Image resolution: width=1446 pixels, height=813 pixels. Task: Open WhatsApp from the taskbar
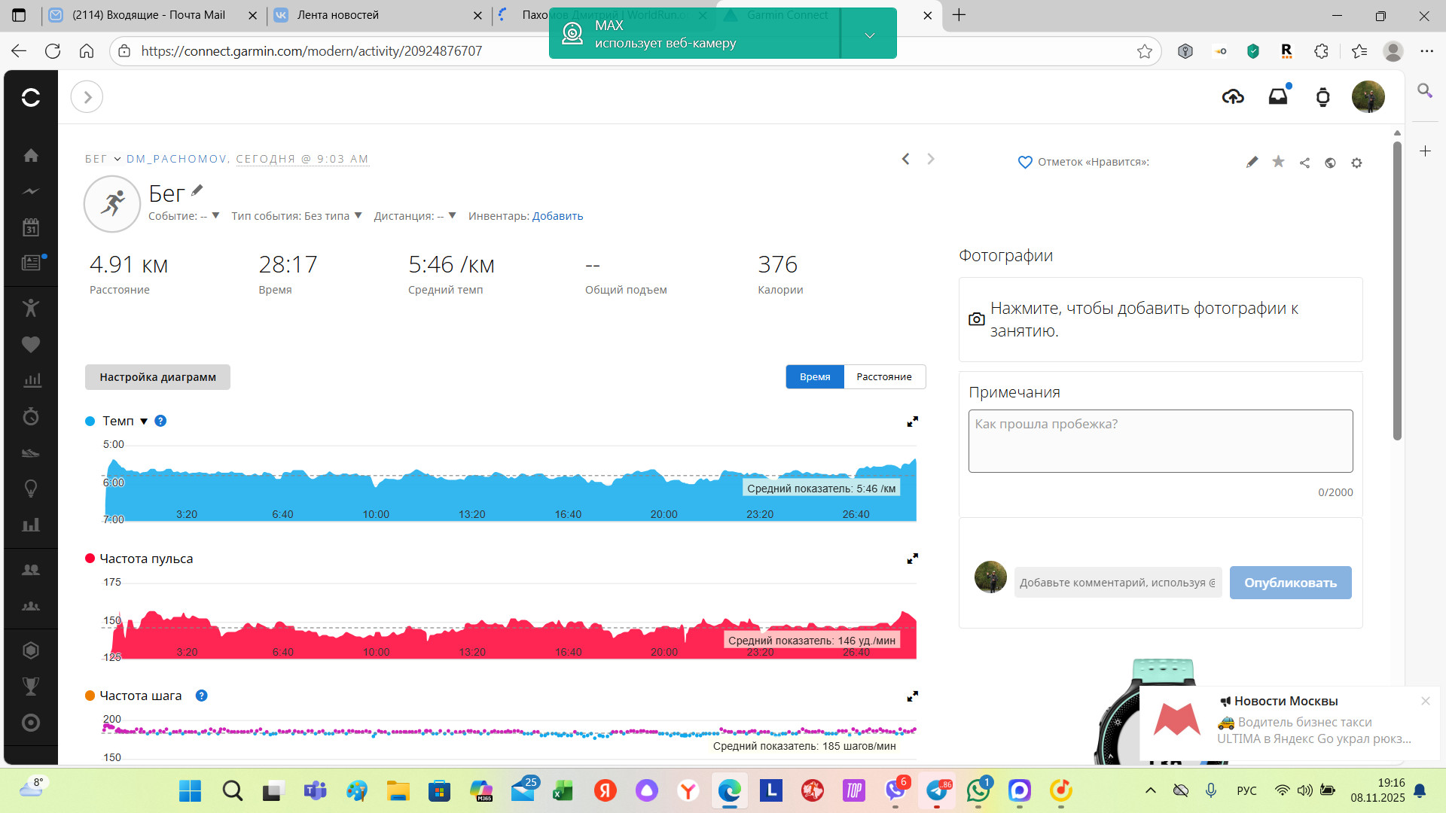click(x=978, y=790)
